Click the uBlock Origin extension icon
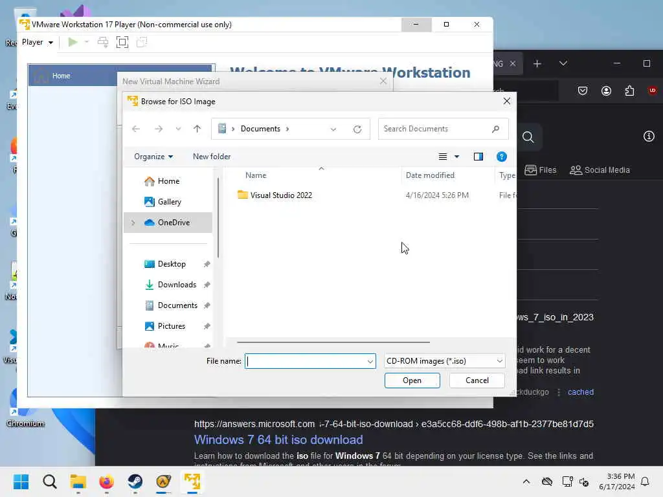Image resolution: width=663 pixels, height=497 pixels. click(x=653, y=91)
